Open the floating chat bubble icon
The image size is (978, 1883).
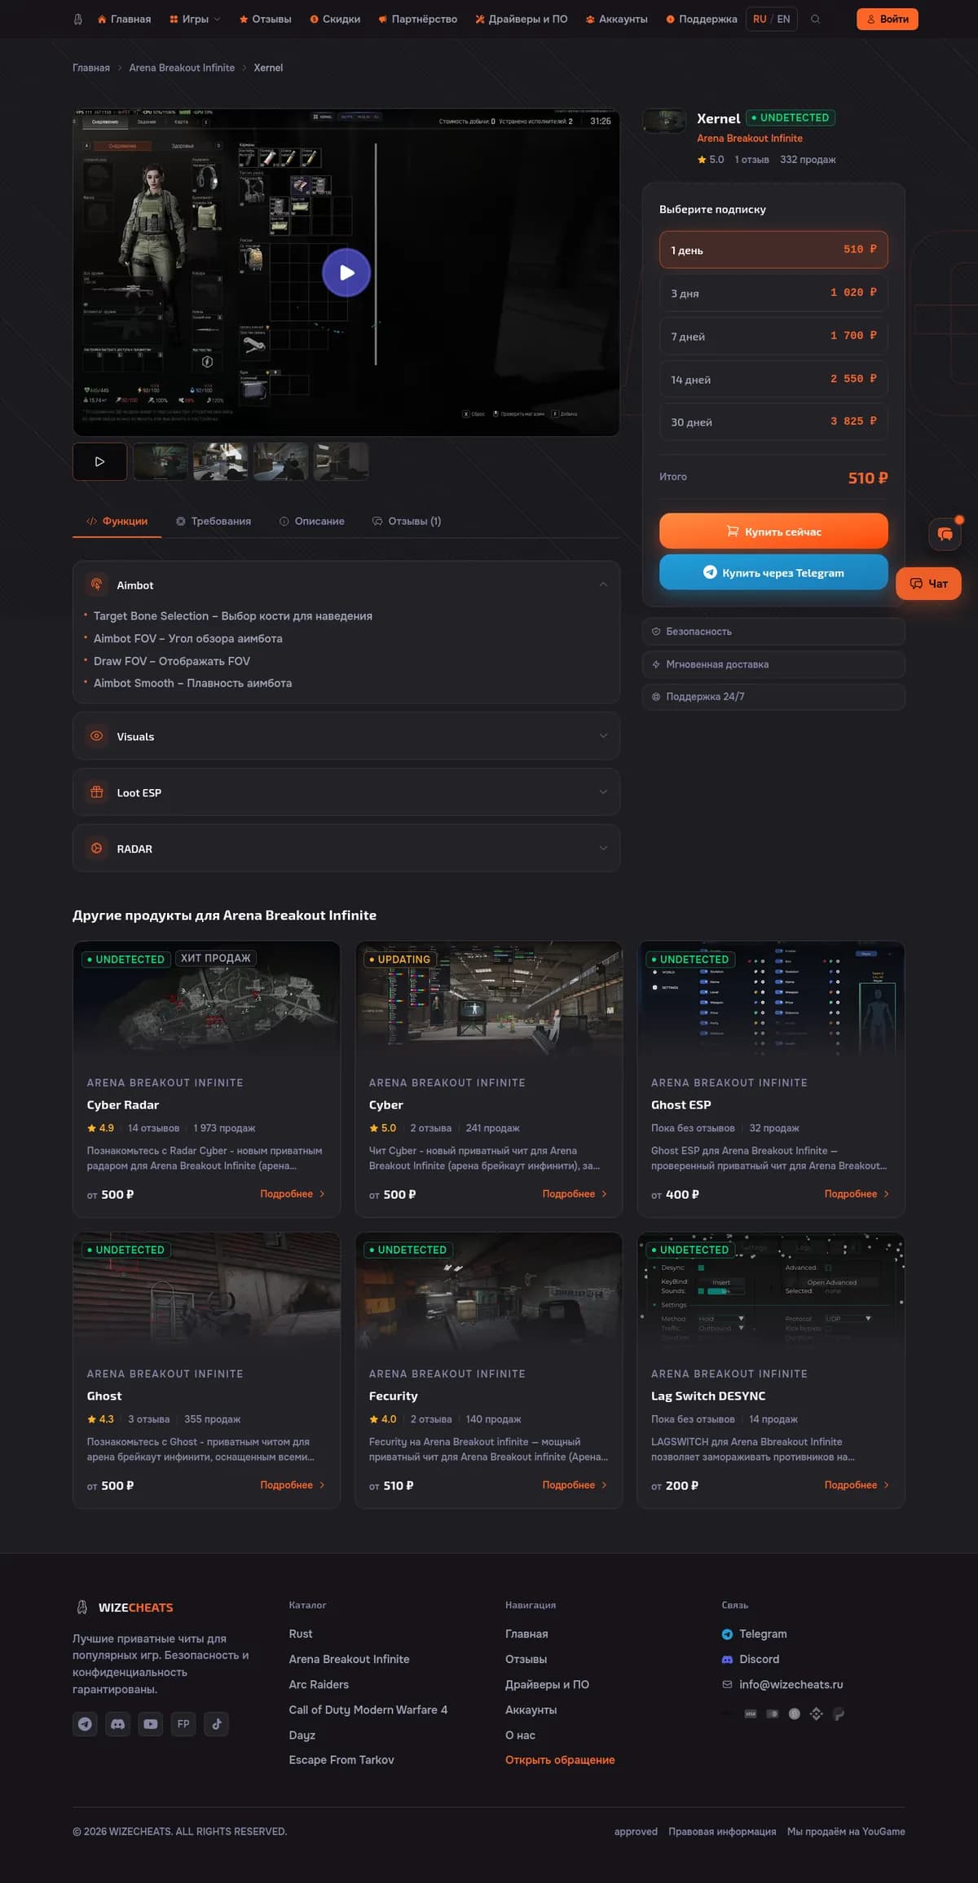pos(945,534)
